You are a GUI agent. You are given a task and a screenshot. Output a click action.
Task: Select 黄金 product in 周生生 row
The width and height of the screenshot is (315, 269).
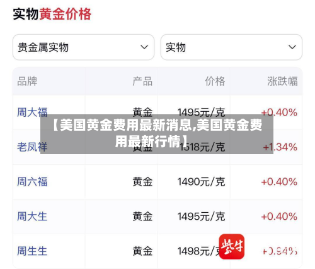pyautogui.click(x=142, y=251)
